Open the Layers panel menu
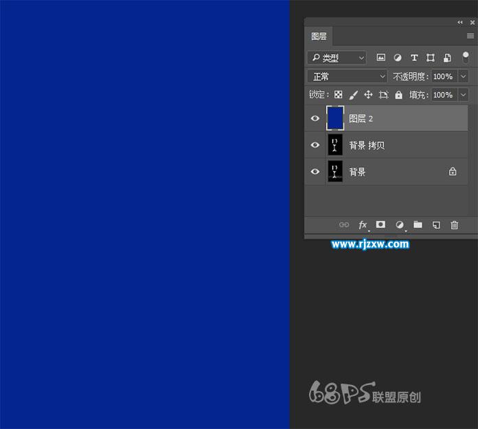Viewport: 478px width, 429px height. click(470, 36)
